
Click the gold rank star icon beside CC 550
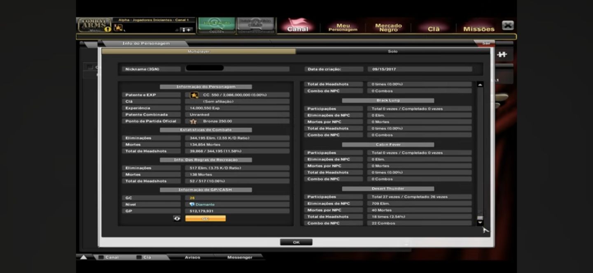(x=194, y=95)
